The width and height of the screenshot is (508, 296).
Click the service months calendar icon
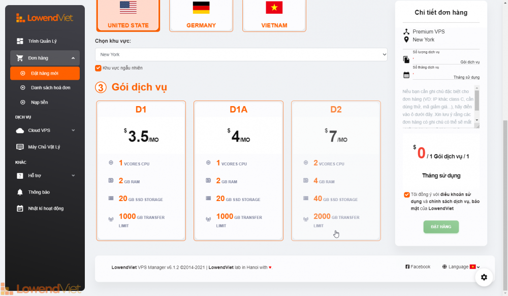pyautogui.click(x=406, y=75)
